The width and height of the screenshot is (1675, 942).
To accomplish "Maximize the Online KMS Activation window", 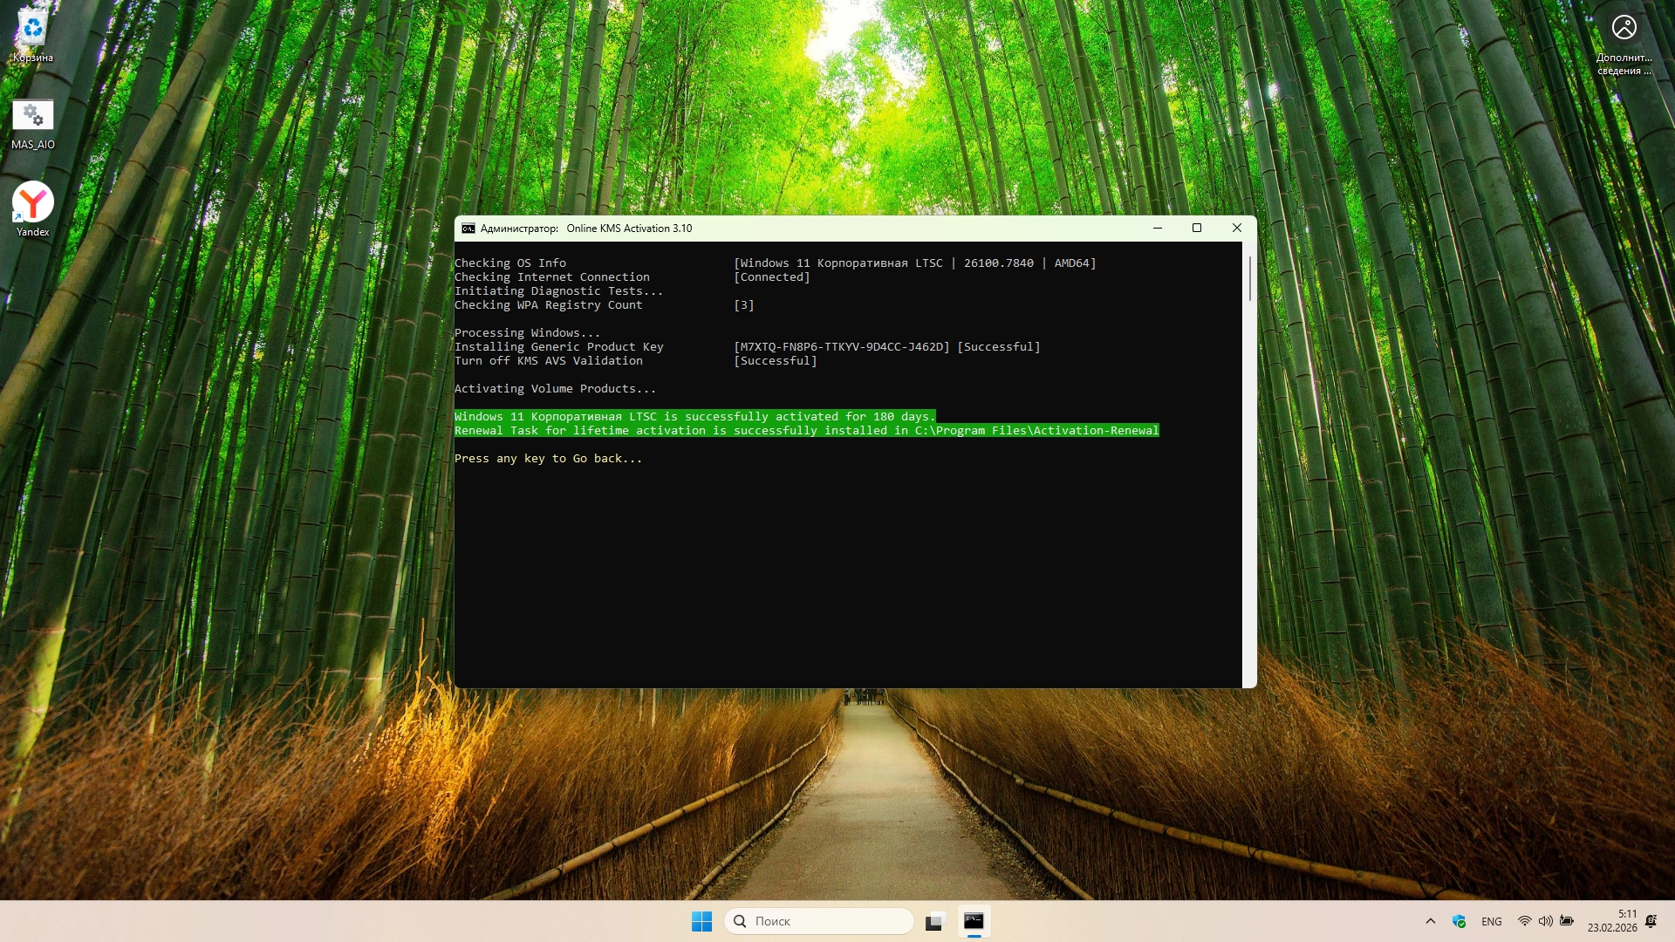I will [1197, 229].
